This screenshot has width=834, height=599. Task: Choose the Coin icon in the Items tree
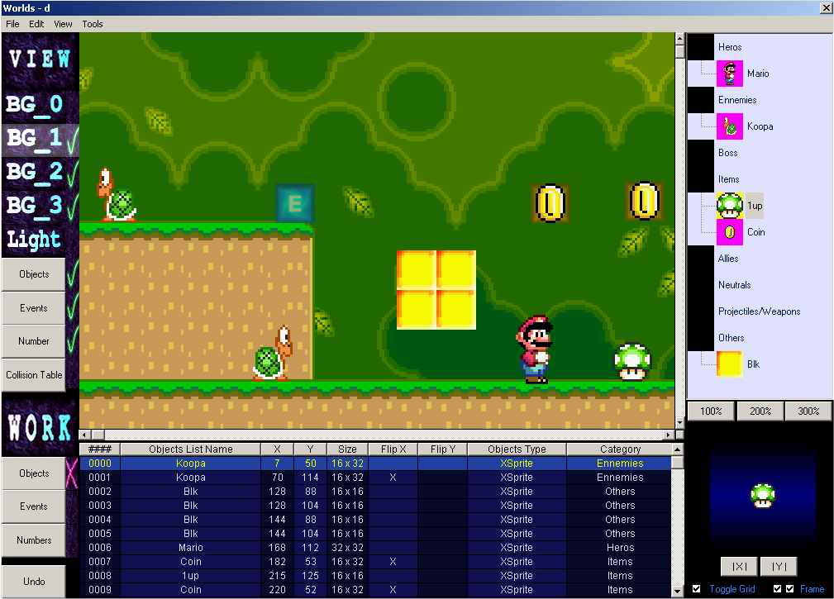(730, 232)
